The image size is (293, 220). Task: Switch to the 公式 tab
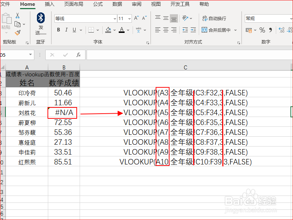click(98, 4)
